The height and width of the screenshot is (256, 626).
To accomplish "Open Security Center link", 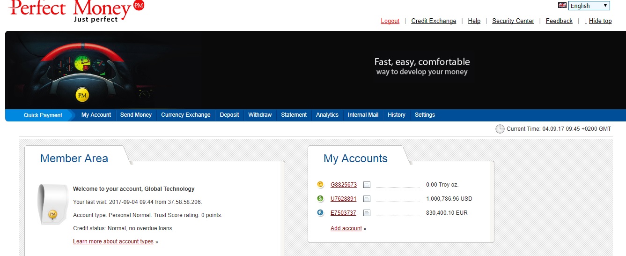I will pos(513,21).
